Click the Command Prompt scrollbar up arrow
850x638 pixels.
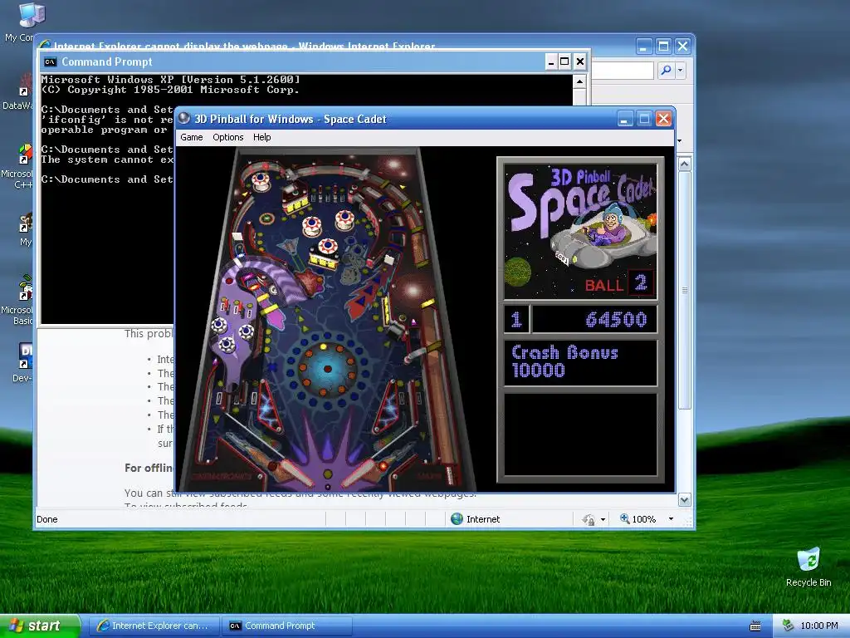click(x=579, y=82)
